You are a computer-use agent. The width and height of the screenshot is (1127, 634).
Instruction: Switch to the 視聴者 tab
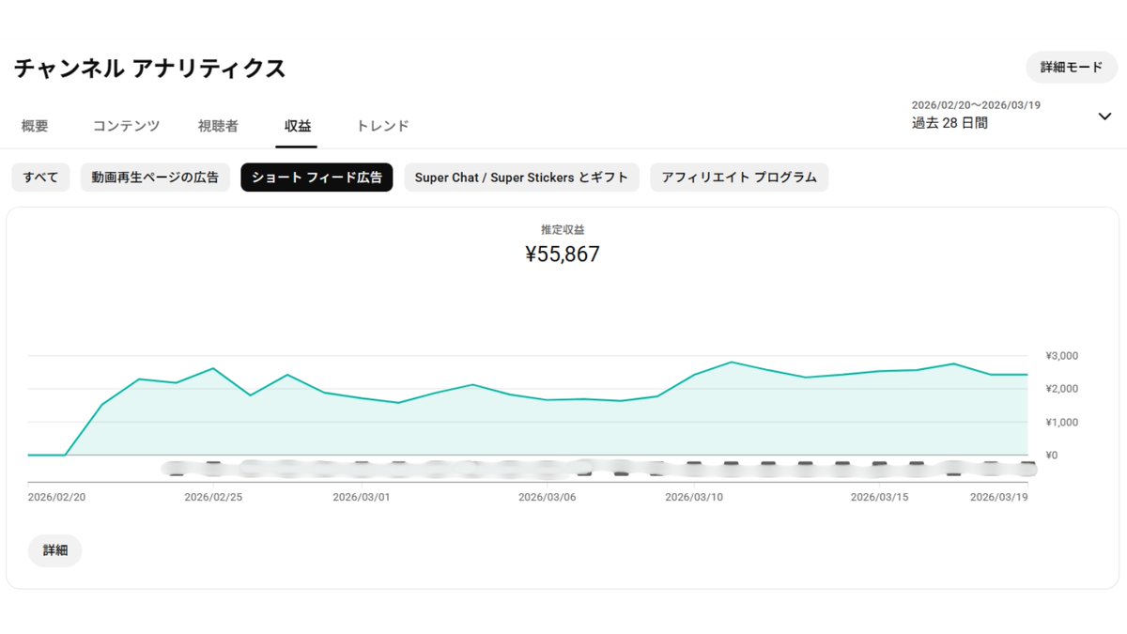[218, 126]
